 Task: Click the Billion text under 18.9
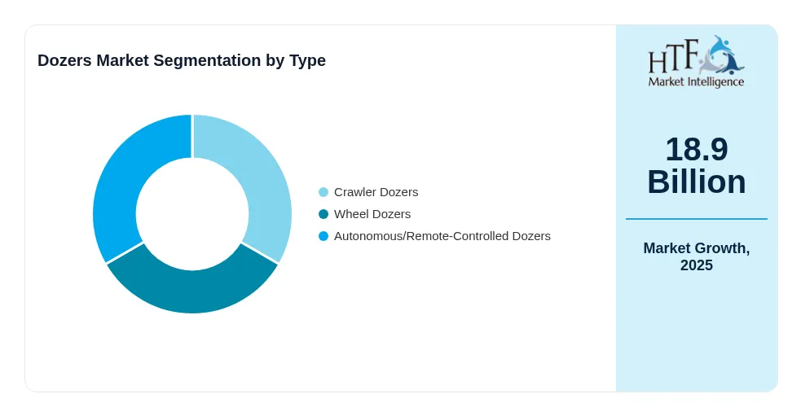[x=696, y=182]
